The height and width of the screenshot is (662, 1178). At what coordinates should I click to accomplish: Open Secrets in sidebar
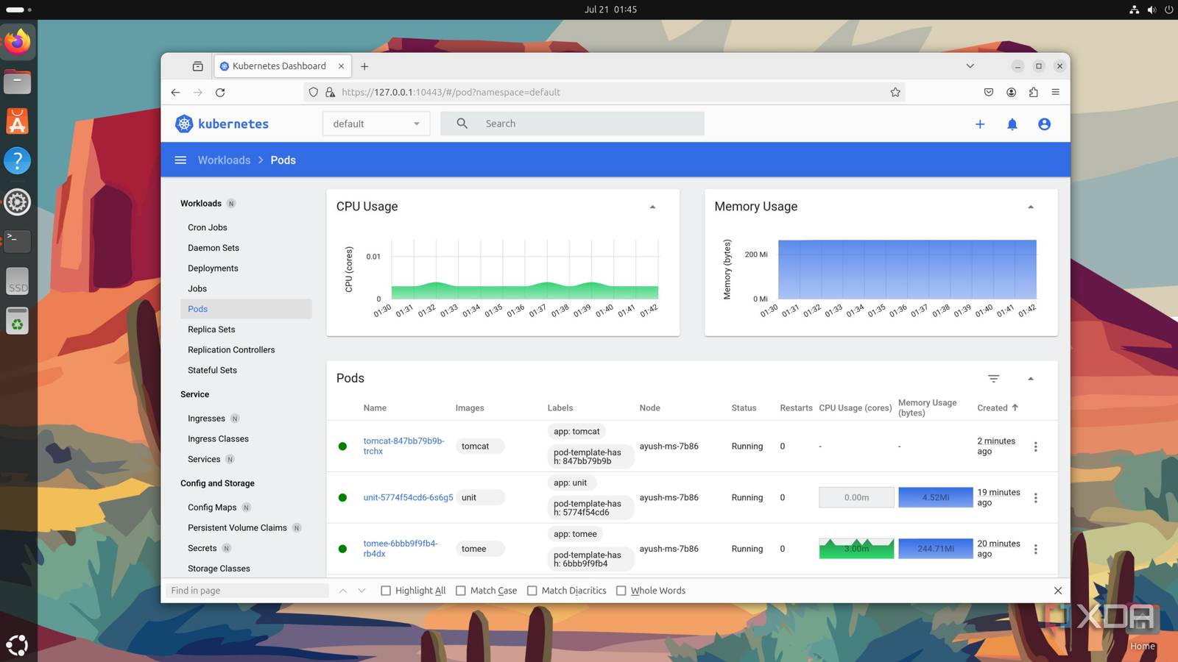(202, 548)
